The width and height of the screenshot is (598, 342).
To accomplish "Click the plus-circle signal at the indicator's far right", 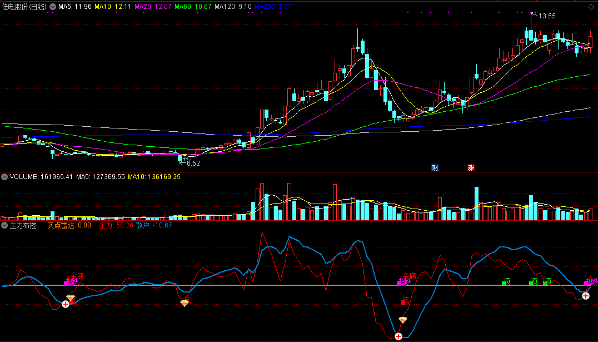I will coord(585,295).
